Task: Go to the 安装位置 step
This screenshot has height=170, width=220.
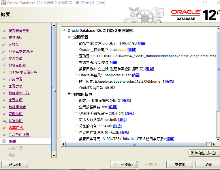Action: (x=16, y=79)
